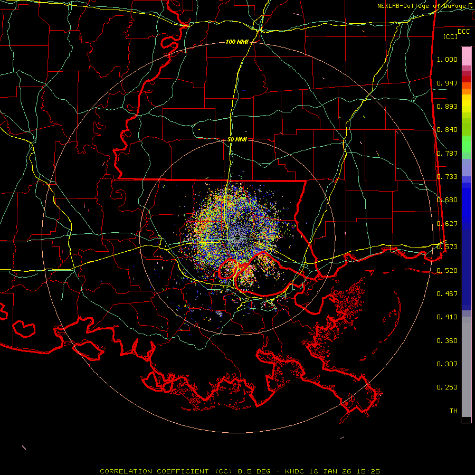475x475 pixels.
Task: Click the 0.307 scale value
Action: pos(447,364)
